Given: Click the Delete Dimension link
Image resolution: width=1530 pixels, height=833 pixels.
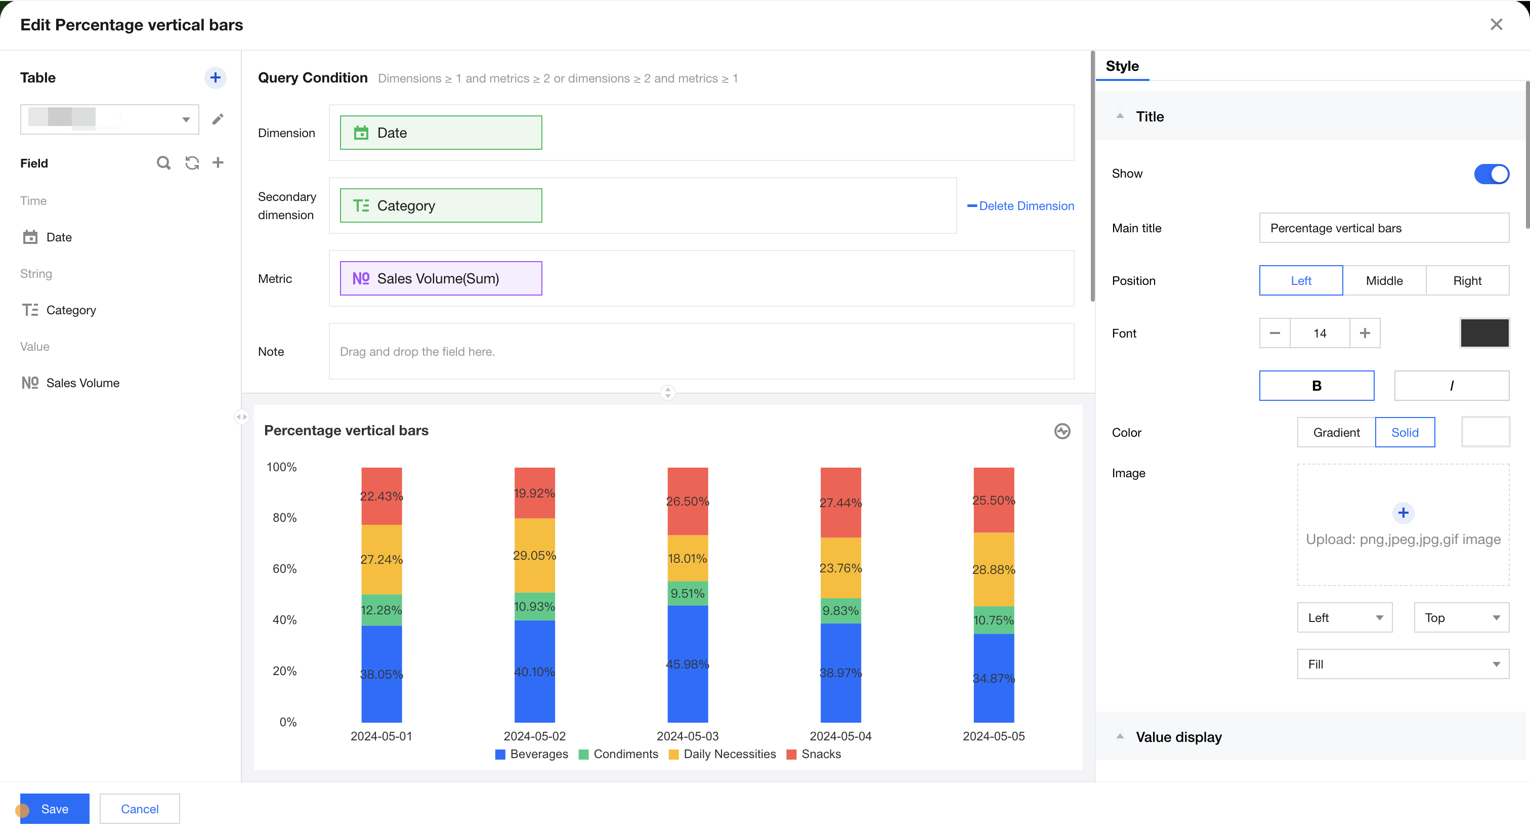Looking at the screenshot, I should pyautogui.click(x=1021, y=205).
